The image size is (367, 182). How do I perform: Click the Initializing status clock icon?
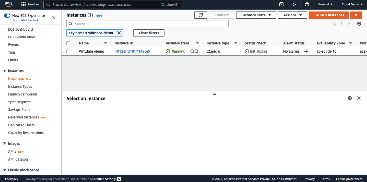pyautogui.click(x=247, y=51)
